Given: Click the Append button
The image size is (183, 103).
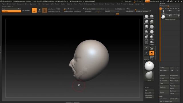Looking at the screenshot, I should click(x=174, y=86).
